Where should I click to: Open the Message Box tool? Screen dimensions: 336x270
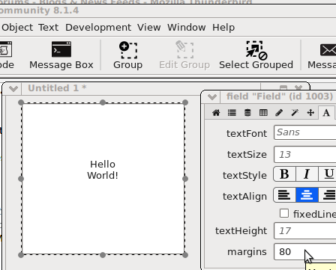pos(61,55)
